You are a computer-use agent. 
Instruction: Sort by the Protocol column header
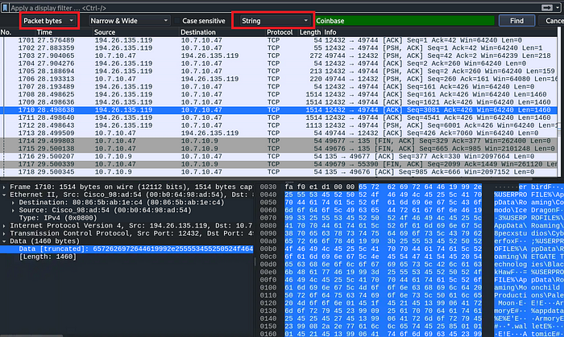(280, 32)
